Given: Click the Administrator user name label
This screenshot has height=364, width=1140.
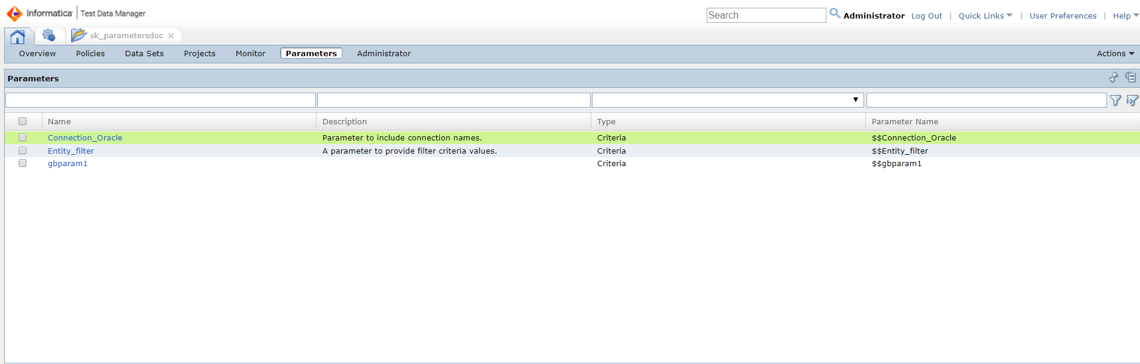Looking at the screenshot, I should pyautogui.click(x=874, y=16).
